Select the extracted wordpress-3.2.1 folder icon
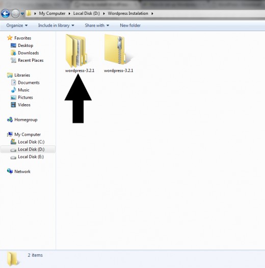This screenshot has width=265, height=268. click(76, 51)
